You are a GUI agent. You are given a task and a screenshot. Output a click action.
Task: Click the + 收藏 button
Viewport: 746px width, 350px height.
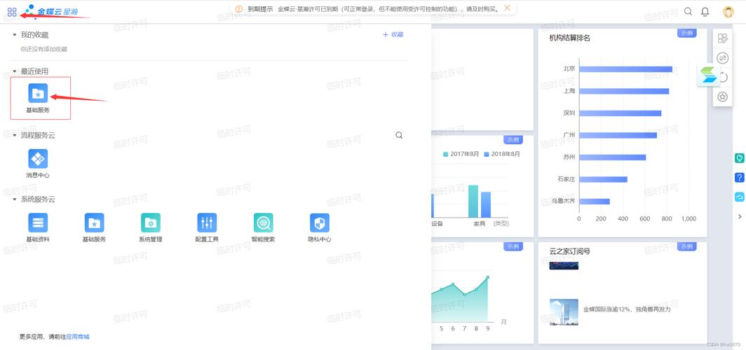tap(393, 35)
